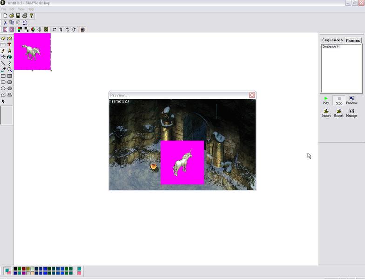The image size is (365, 279).
Task: Click the red-green color wheel icon
Action: pos(33,30)
